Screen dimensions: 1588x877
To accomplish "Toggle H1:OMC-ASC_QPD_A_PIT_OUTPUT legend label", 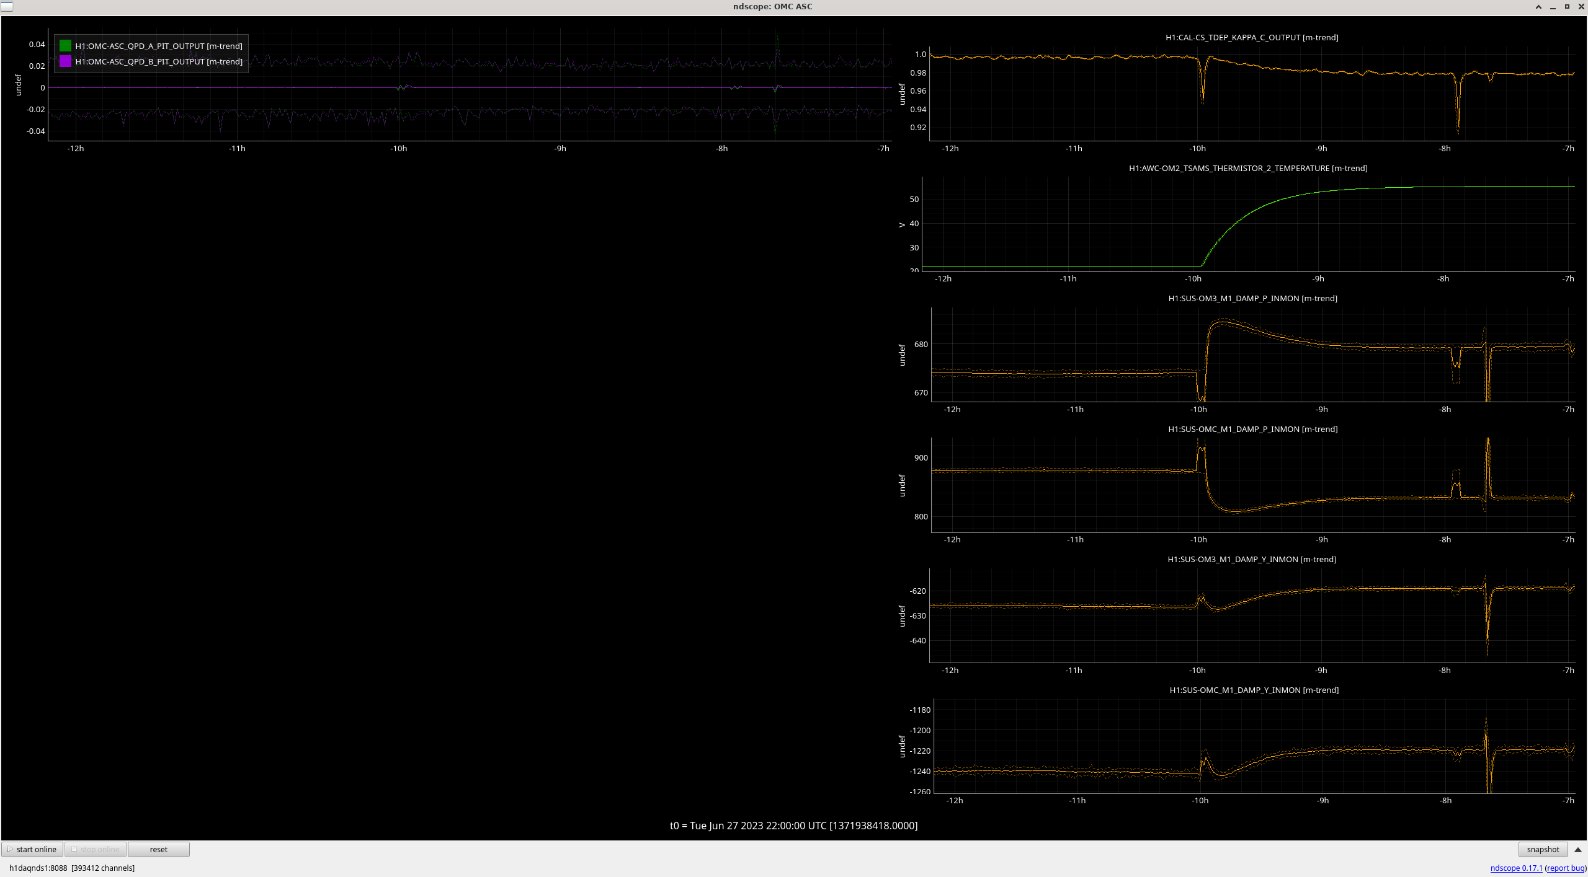I will click(159, 46).
